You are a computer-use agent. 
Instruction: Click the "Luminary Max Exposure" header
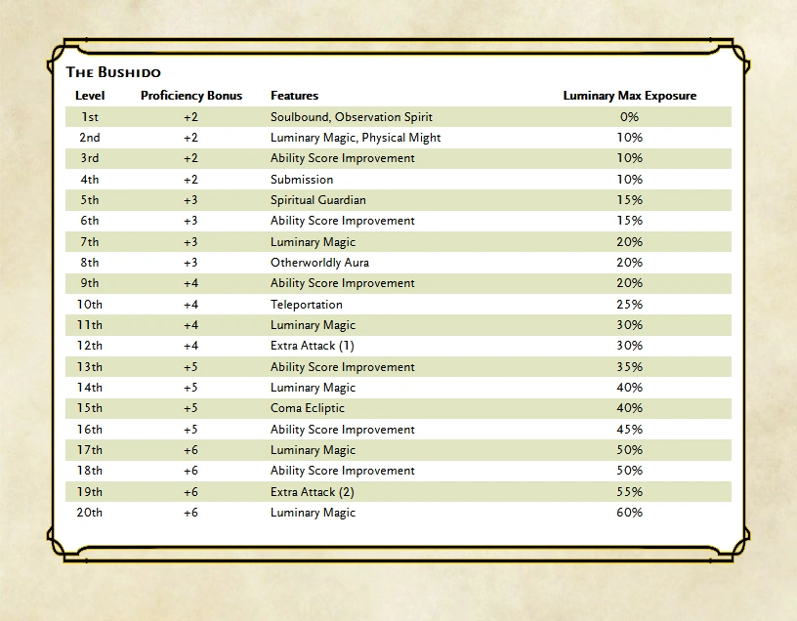(630, 96)
